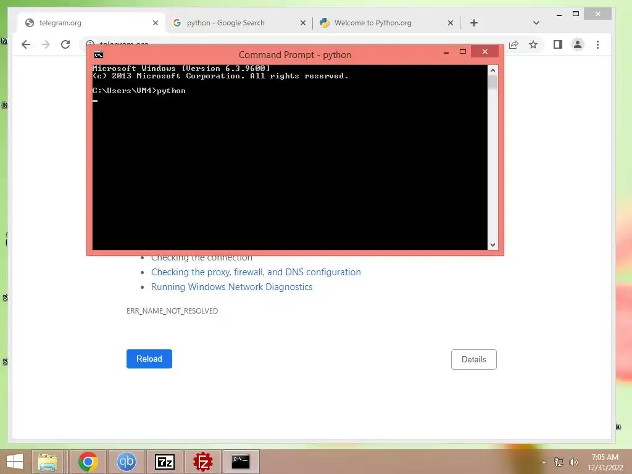Reload the page with the toolbar refresh icon
The width and height of the screenshot is (632, 474).
pos(65,44)
